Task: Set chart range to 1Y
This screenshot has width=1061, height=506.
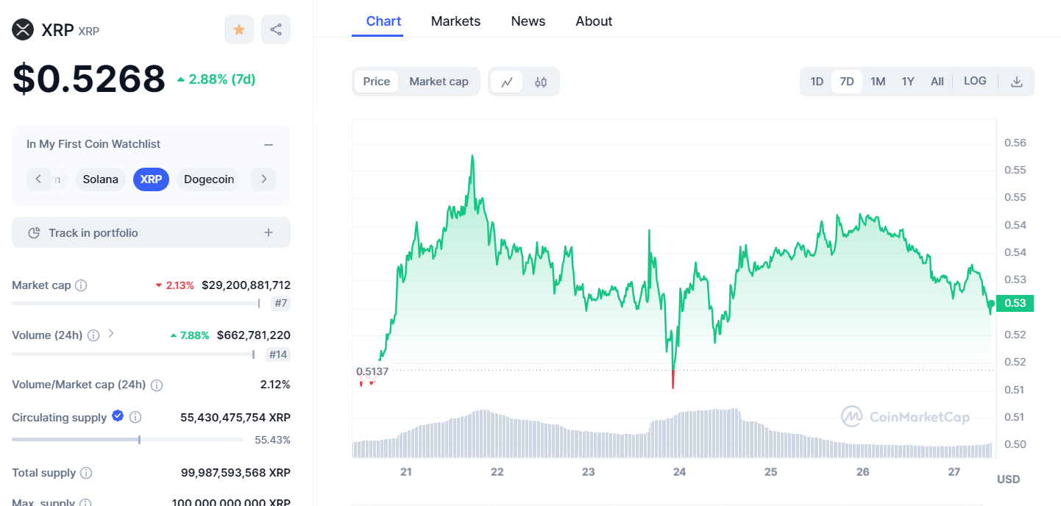Action: [908, 82]
